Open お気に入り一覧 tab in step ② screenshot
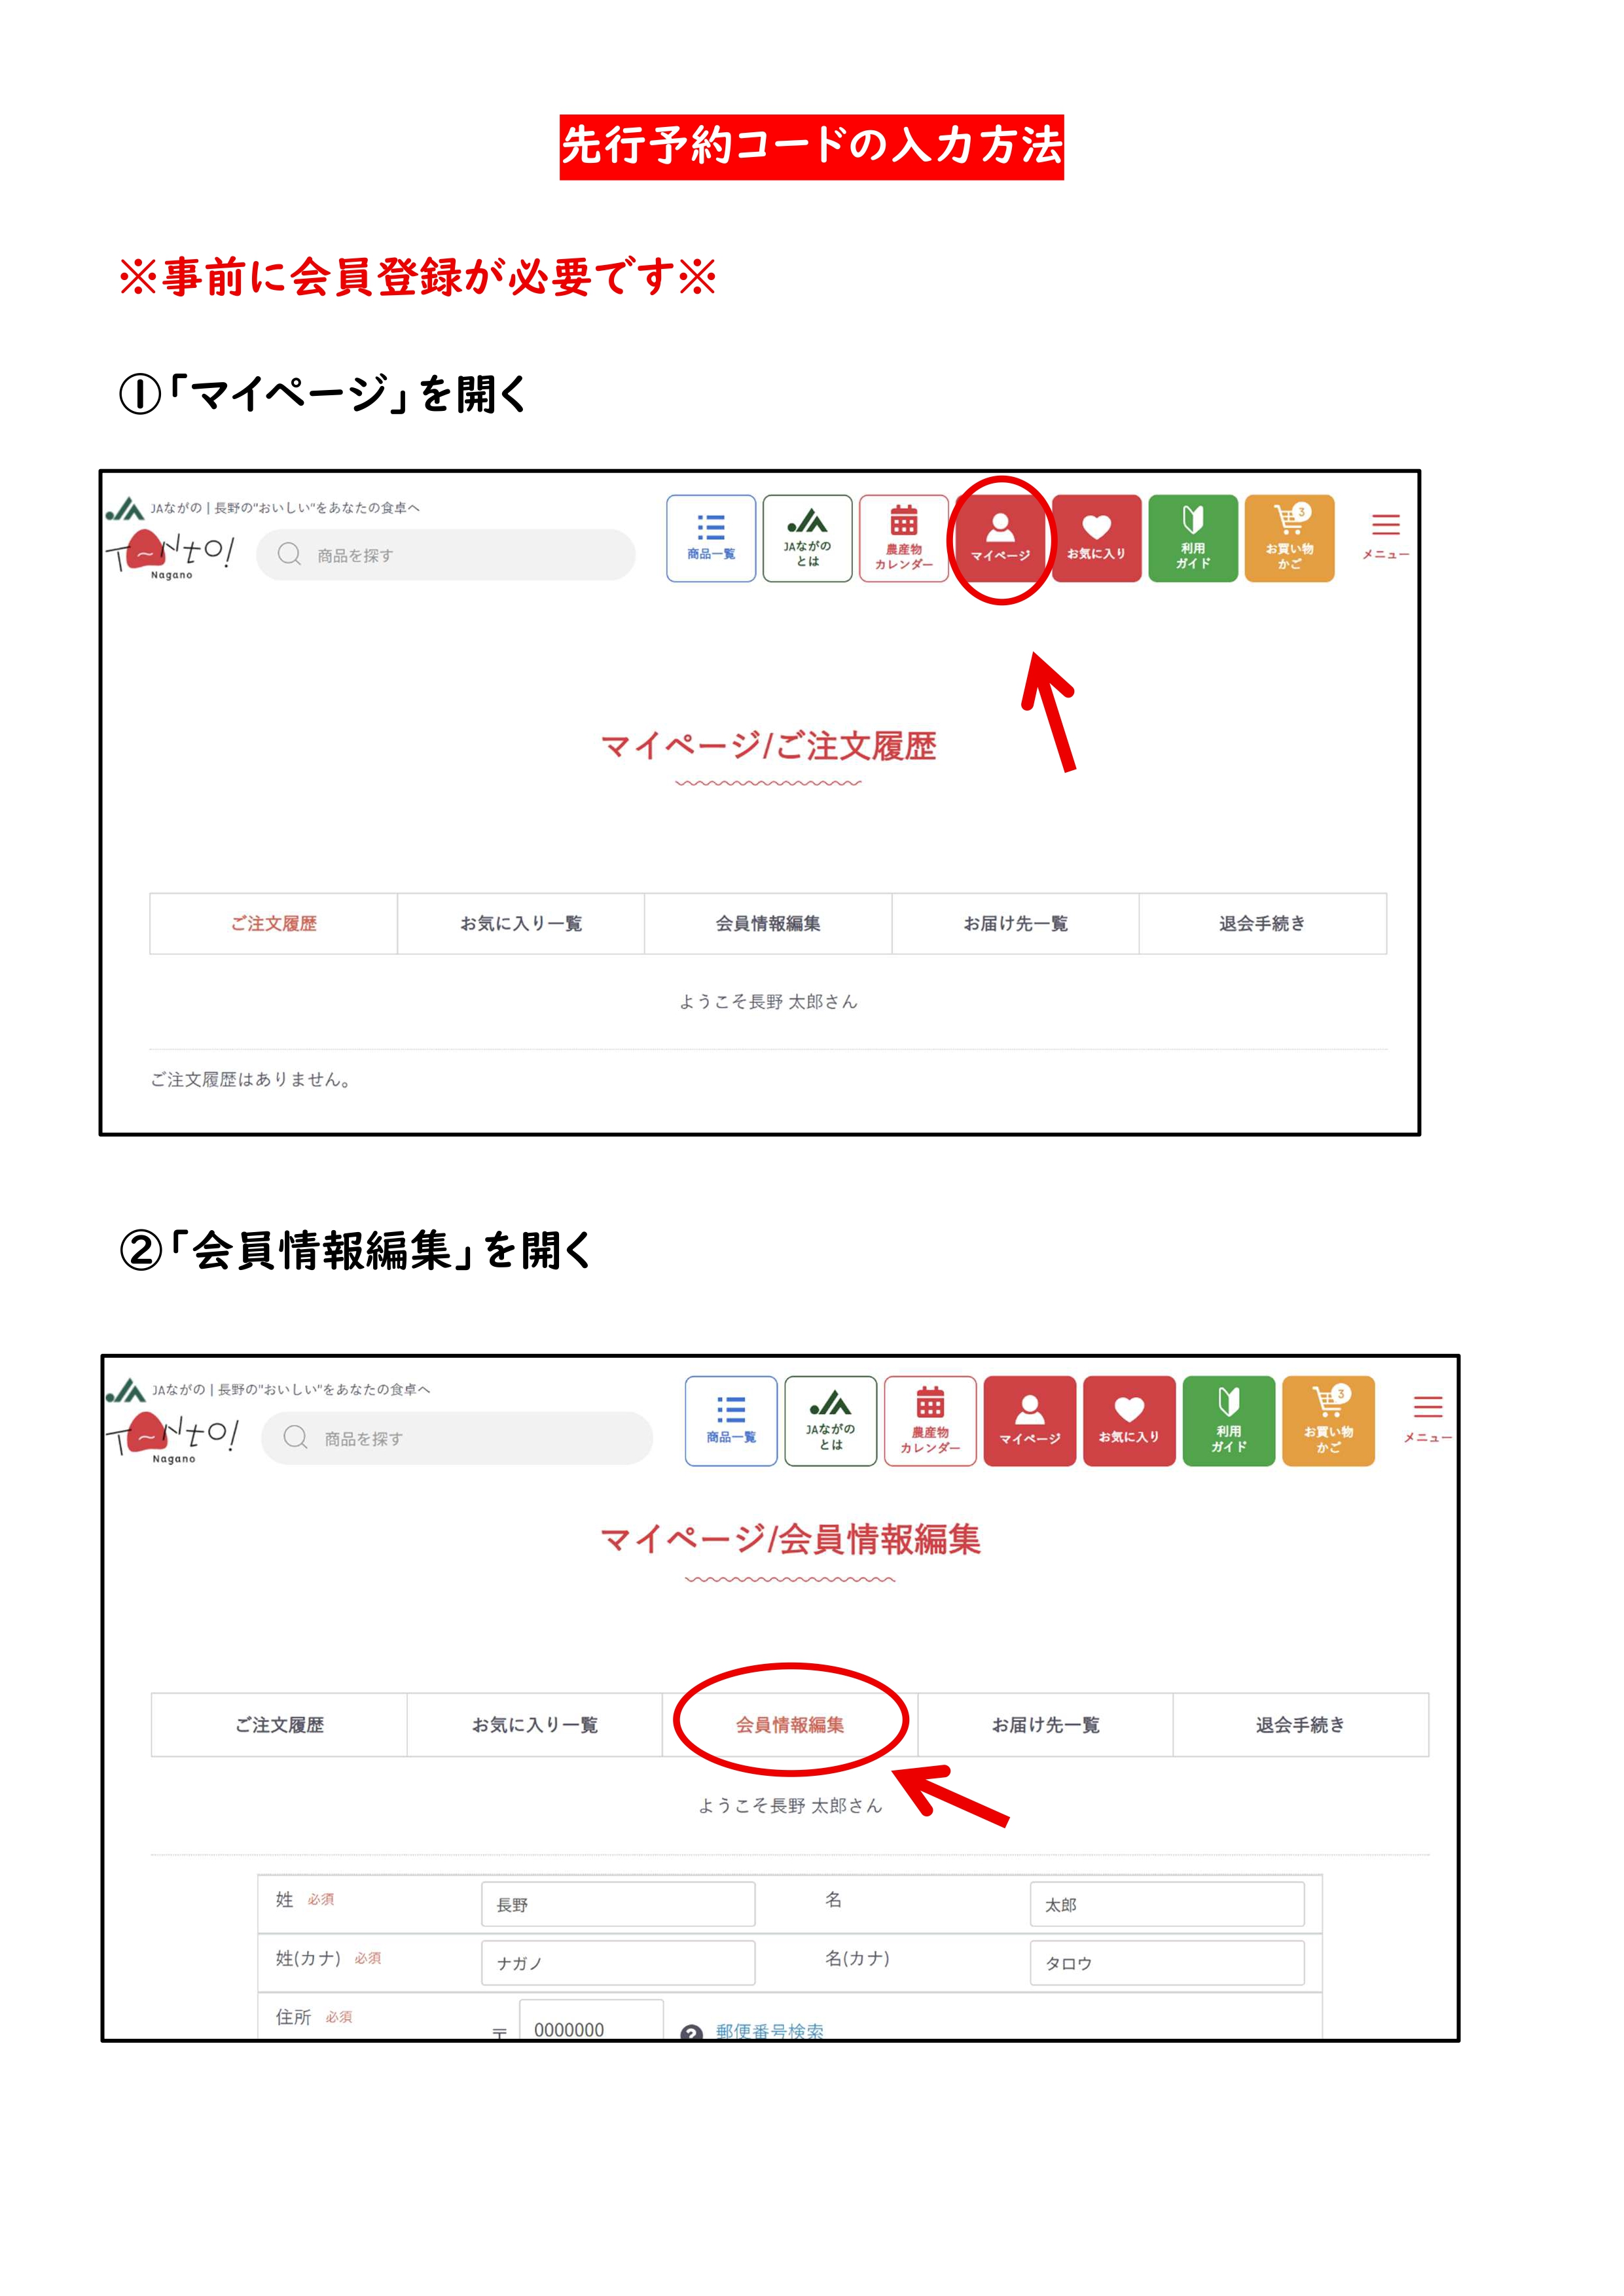Image resolution: width=1624 pixels, height=2296 pixels. click(x=534, y=1724)
